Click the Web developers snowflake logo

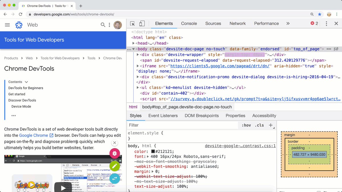tap(19, 25)
